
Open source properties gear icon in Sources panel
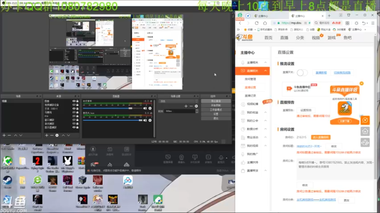(x=57, y=135)
